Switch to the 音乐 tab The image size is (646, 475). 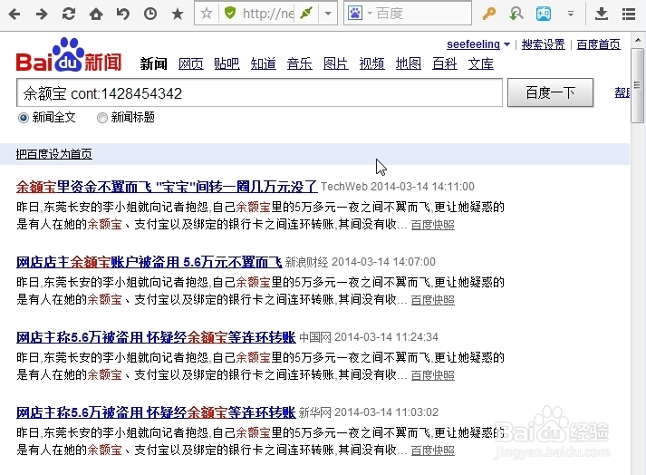tap(300, 64)
